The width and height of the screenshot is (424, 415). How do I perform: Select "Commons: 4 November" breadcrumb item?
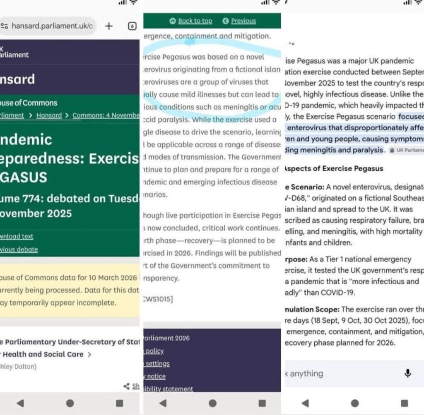pos(106,115)
